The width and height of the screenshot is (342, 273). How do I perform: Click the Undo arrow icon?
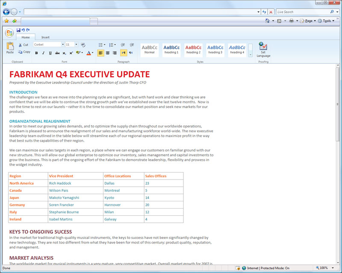click(23, 30)
